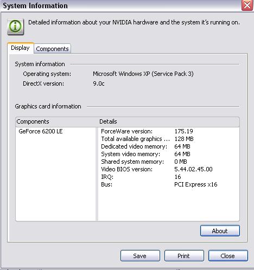Select the Display tab

pyautogui.click(x=20, y=48)
